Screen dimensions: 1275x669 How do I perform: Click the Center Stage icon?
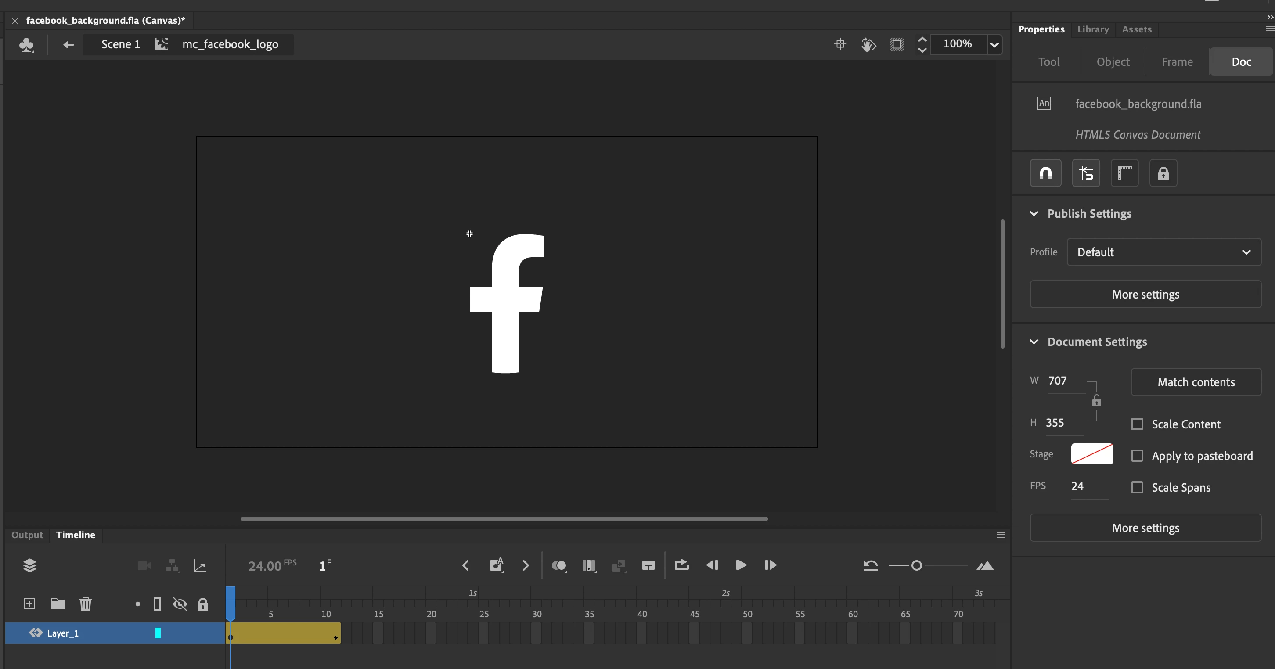point(840,44)
